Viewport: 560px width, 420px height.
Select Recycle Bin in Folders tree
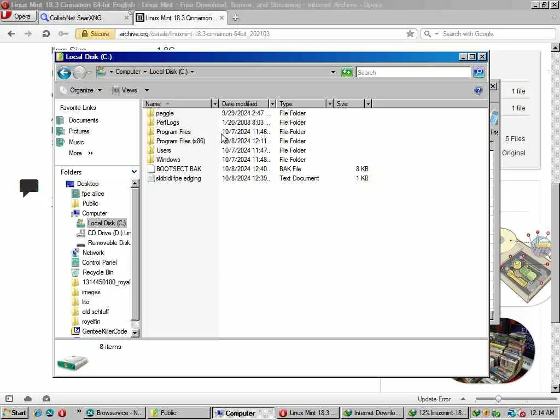pos(98,272)
